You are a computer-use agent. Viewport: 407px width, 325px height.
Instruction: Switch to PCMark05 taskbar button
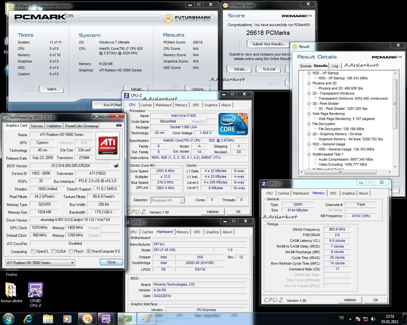pyautogui.click(x=87, y=318)
